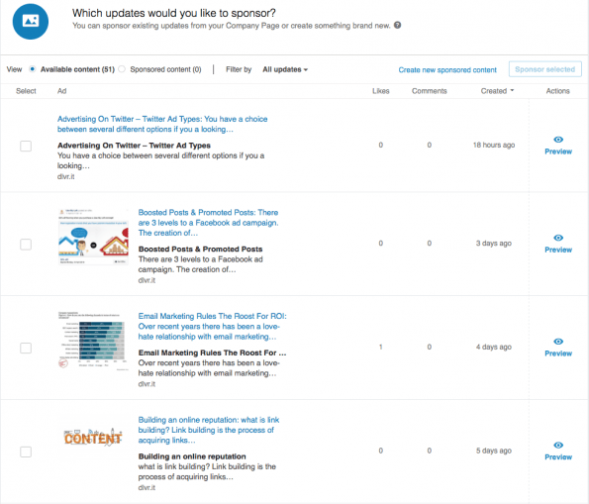Image resolution: width=589 pixels, height=504 pixels.
Task: Choose the Available content radio button
Action: pyautogui.click(x=33, y=69)
